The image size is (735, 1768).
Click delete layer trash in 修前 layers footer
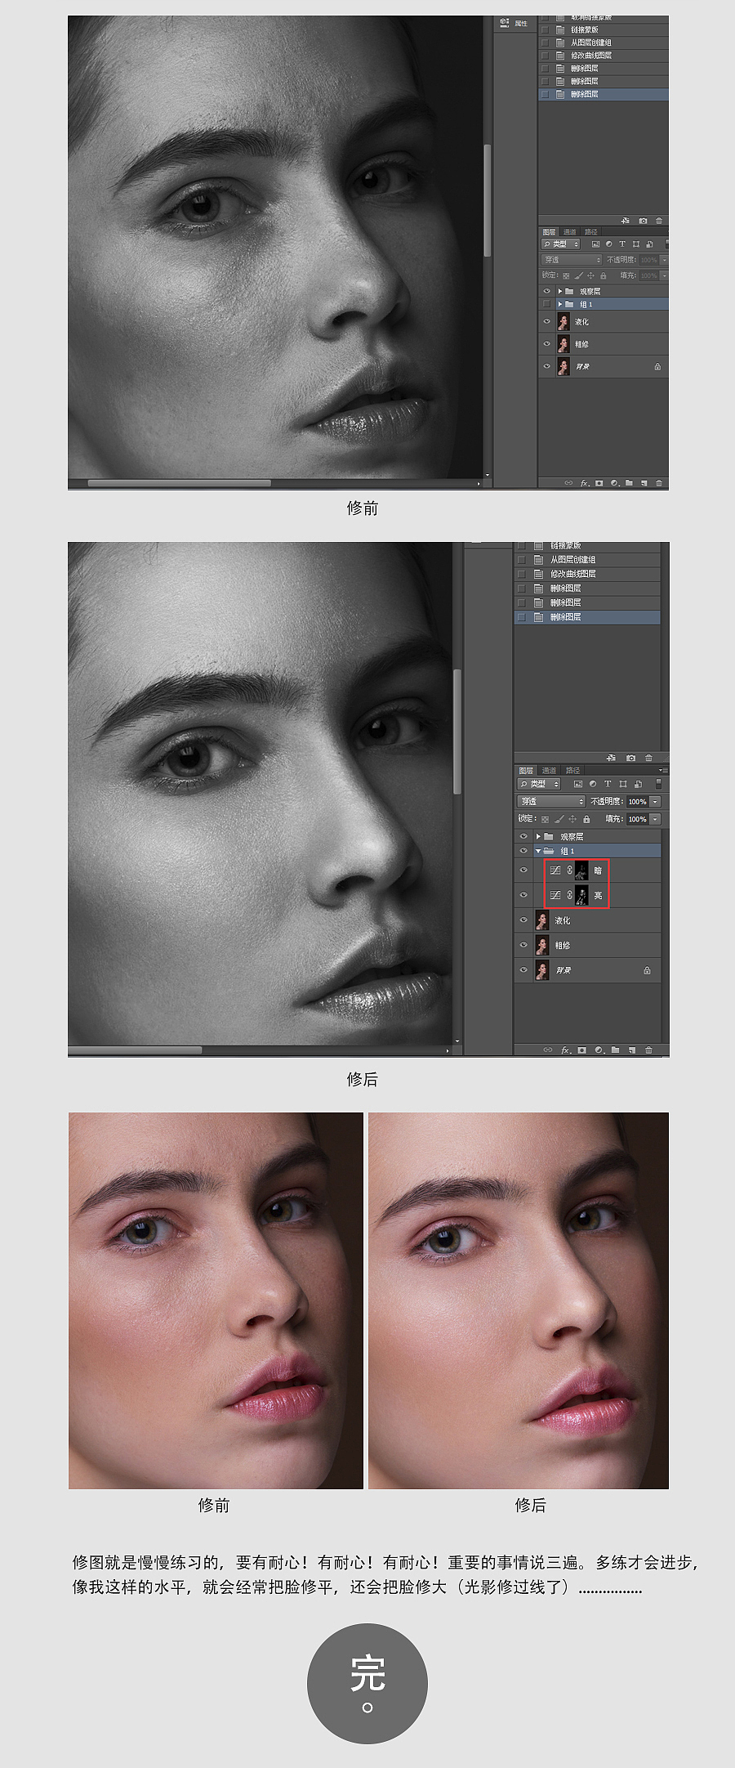coord(659,483)
